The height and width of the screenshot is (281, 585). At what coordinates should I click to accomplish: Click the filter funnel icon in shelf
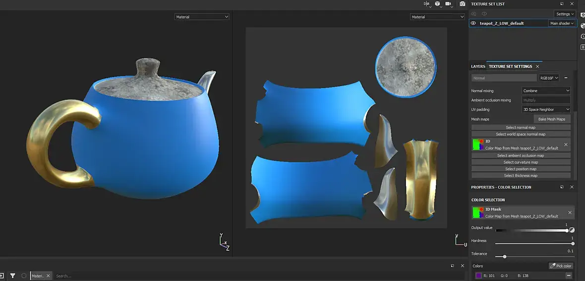[13, 276]
